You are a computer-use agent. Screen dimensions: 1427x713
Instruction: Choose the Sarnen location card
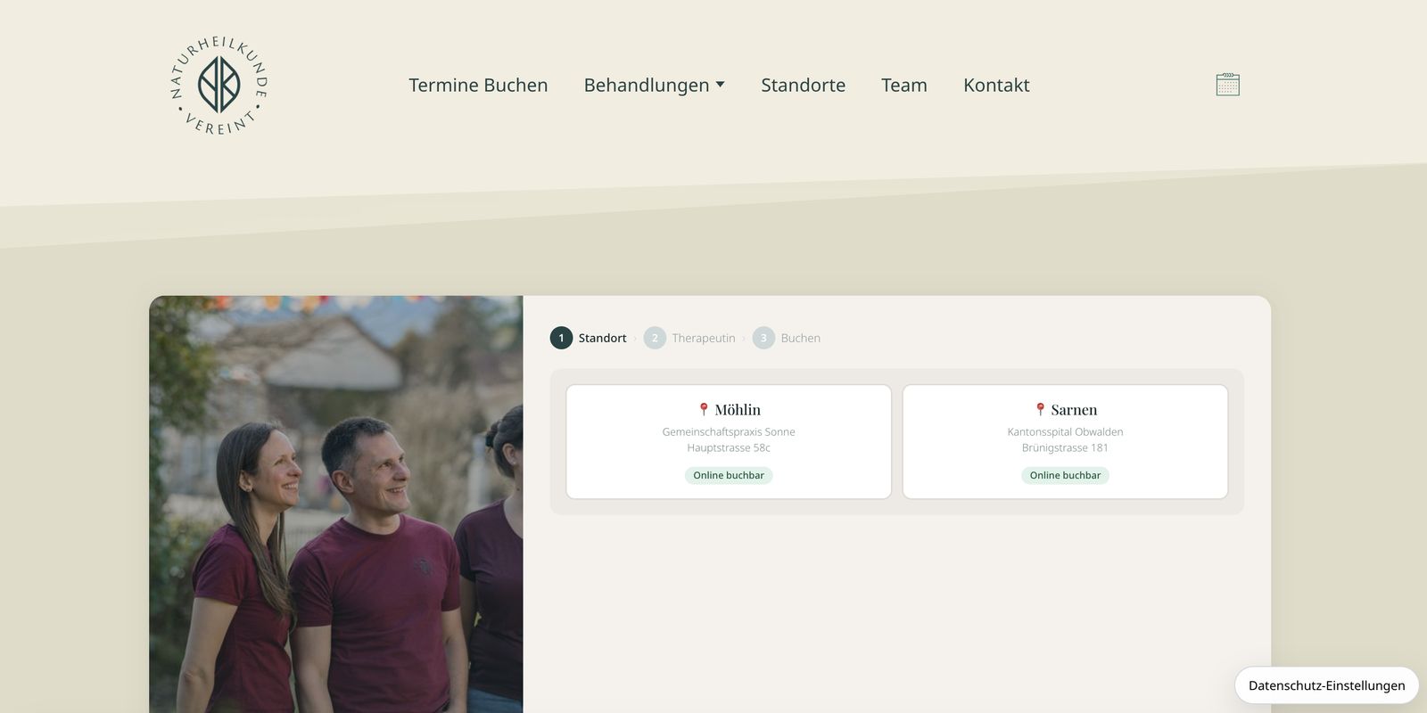click(1065, 442)
